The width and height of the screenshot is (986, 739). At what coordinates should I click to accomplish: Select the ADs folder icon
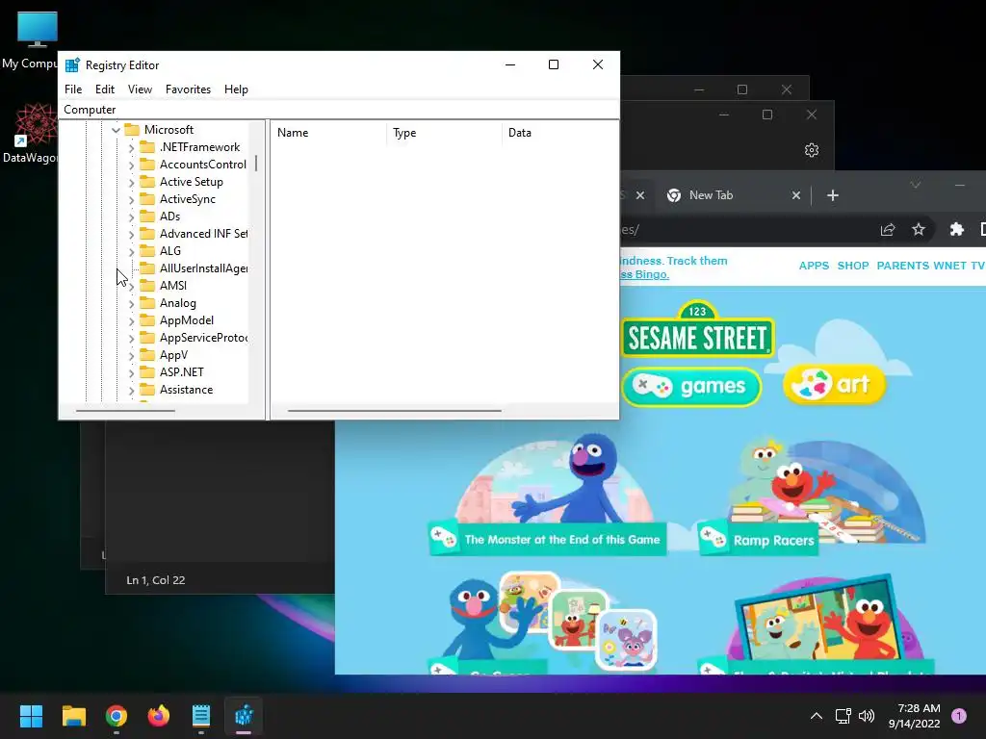tap(147, 217)
